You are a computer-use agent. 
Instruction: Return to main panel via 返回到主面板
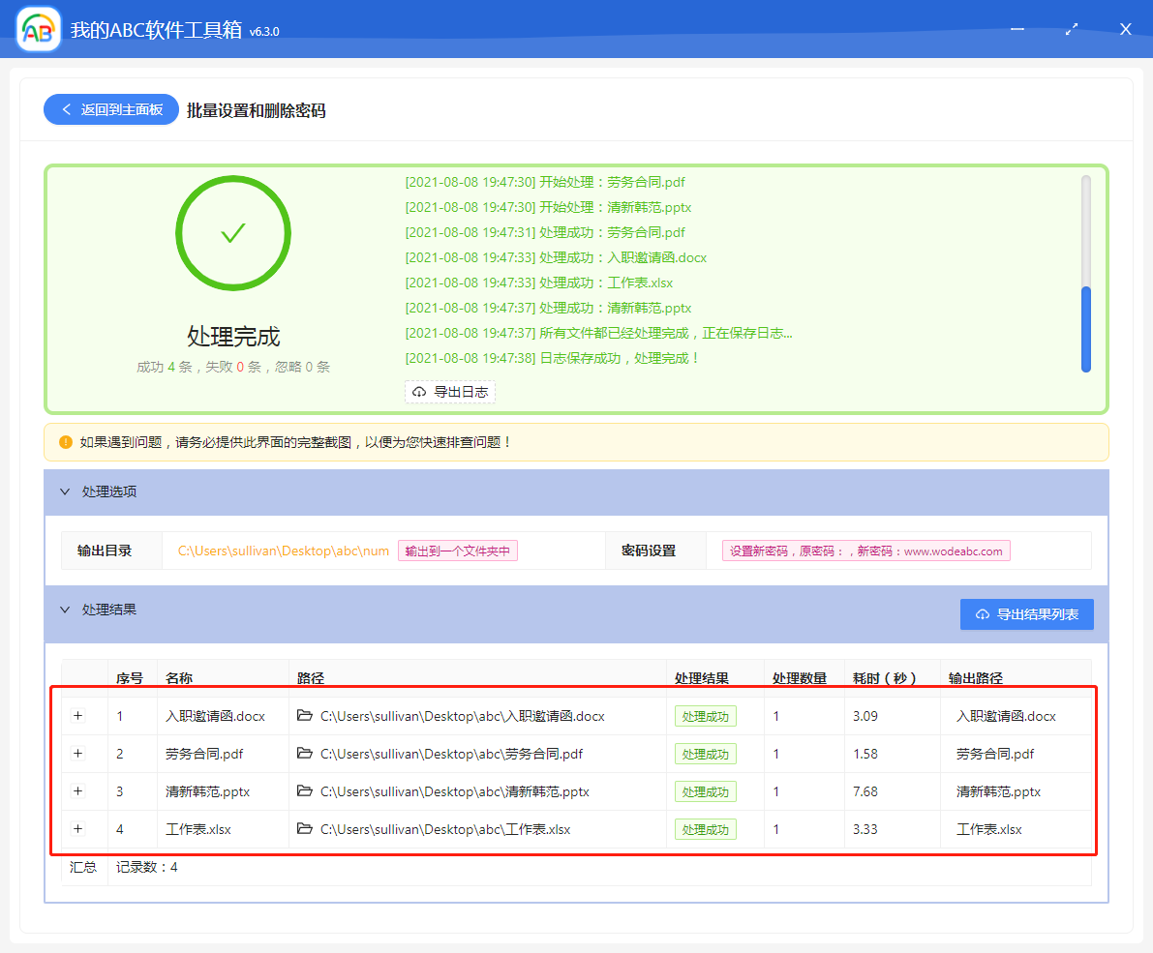110,109
